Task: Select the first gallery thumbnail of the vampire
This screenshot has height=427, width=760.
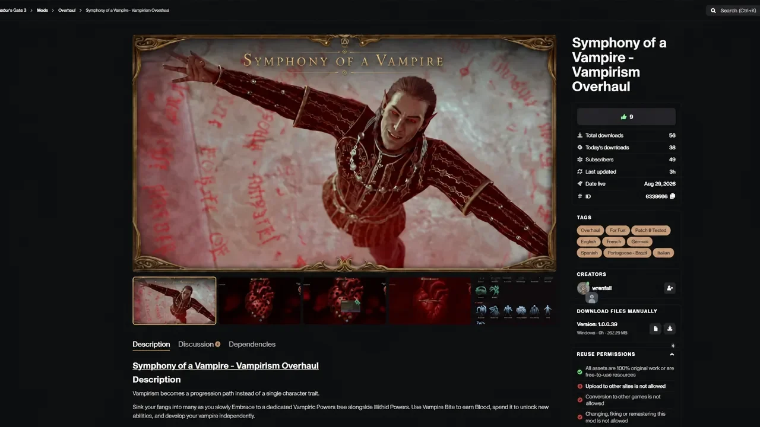Action: pyautogui.click(x=175, y=301)
